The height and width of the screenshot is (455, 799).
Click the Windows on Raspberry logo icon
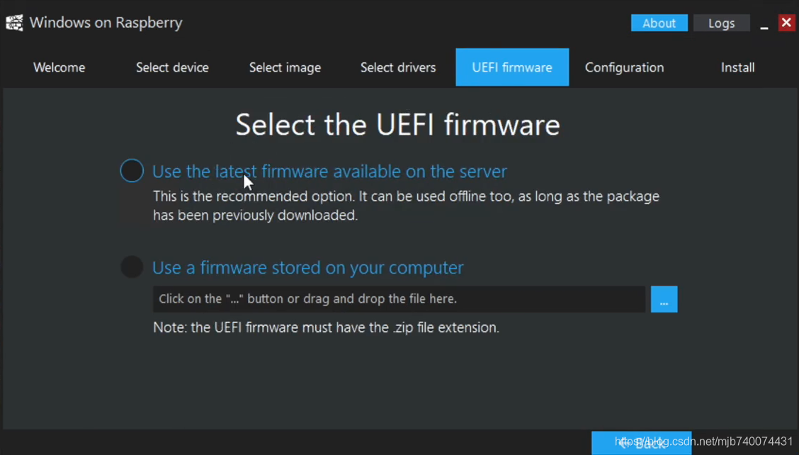(14, 23)
